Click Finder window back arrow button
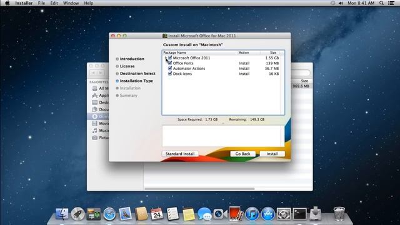The height and width of the screenshot is (225, 400). (94, 72)
